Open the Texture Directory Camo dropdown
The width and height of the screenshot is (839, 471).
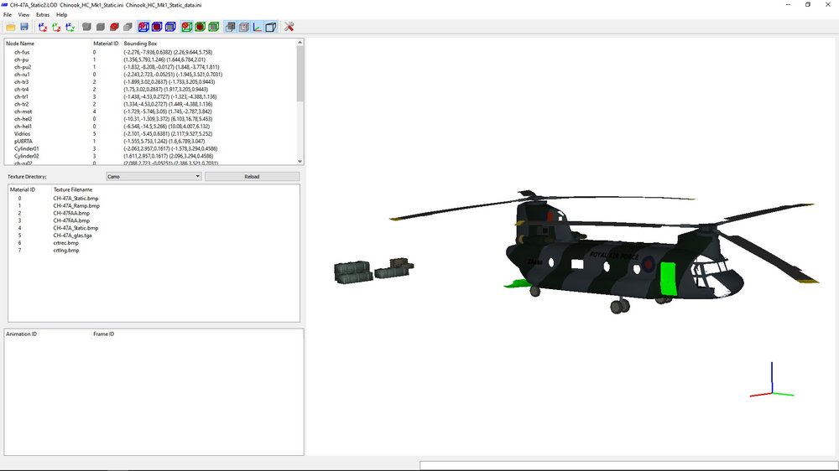(154, 177)
